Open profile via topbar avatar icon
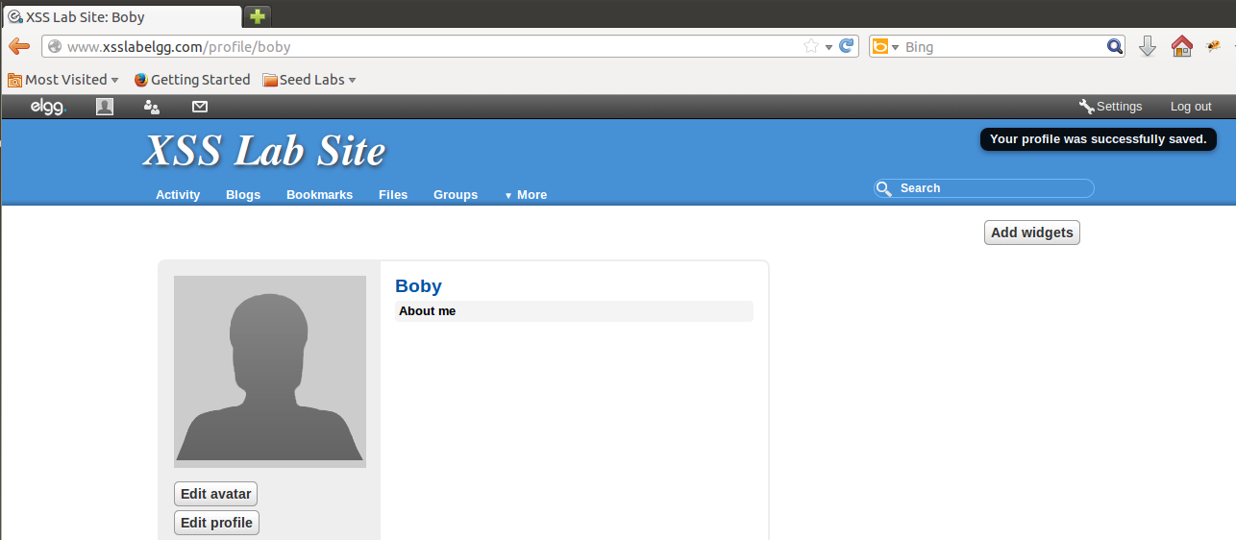Image resolution: width=1236 pixels, height=540 pixels. coord(105,107)
